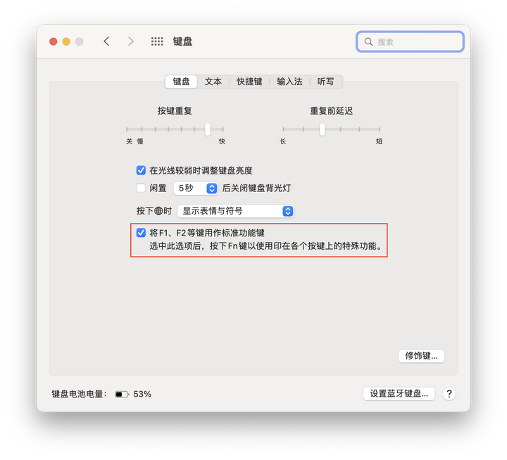Go back with the left chevron arrow
507x460 pixels.
point(106,41)
